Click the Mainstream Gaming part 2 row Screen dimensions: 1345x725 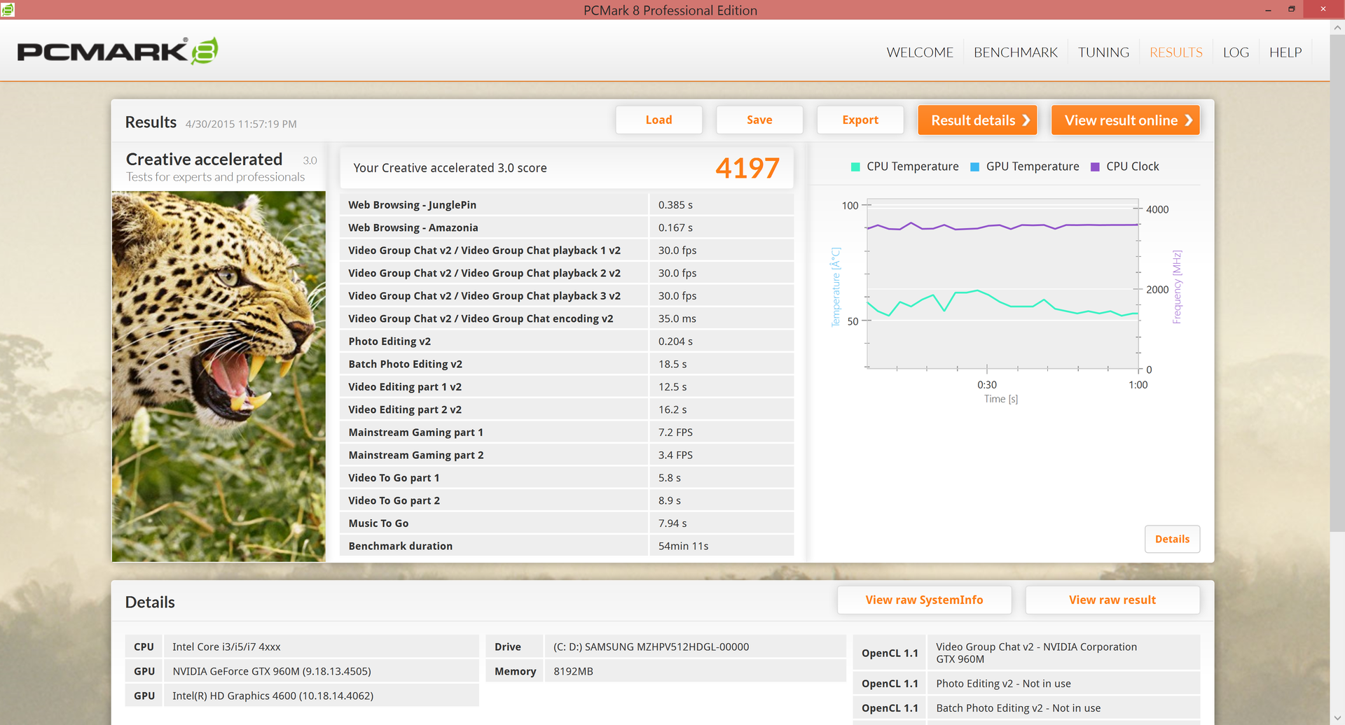pos(567,455)
